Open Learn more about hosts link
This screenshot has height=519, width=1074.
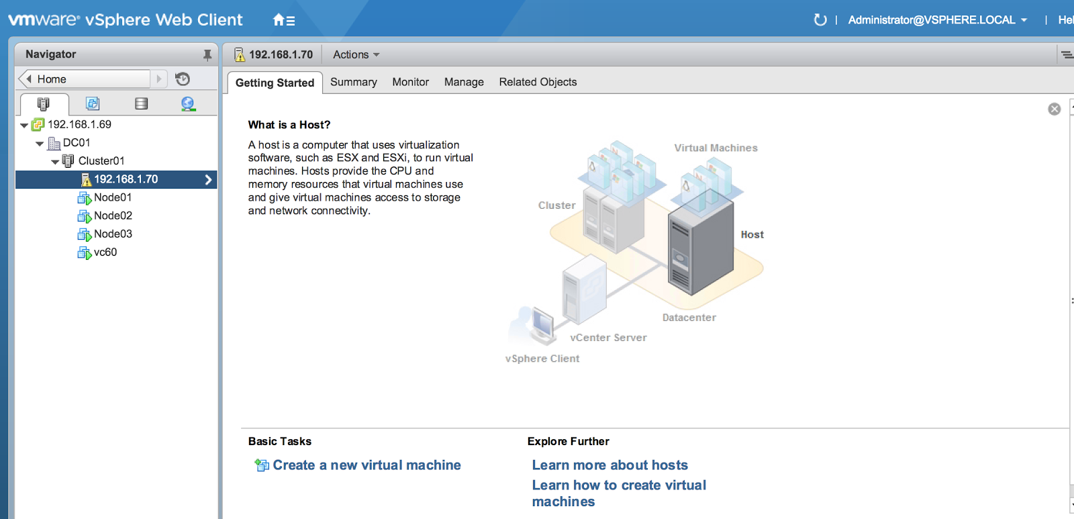[610, 465]
